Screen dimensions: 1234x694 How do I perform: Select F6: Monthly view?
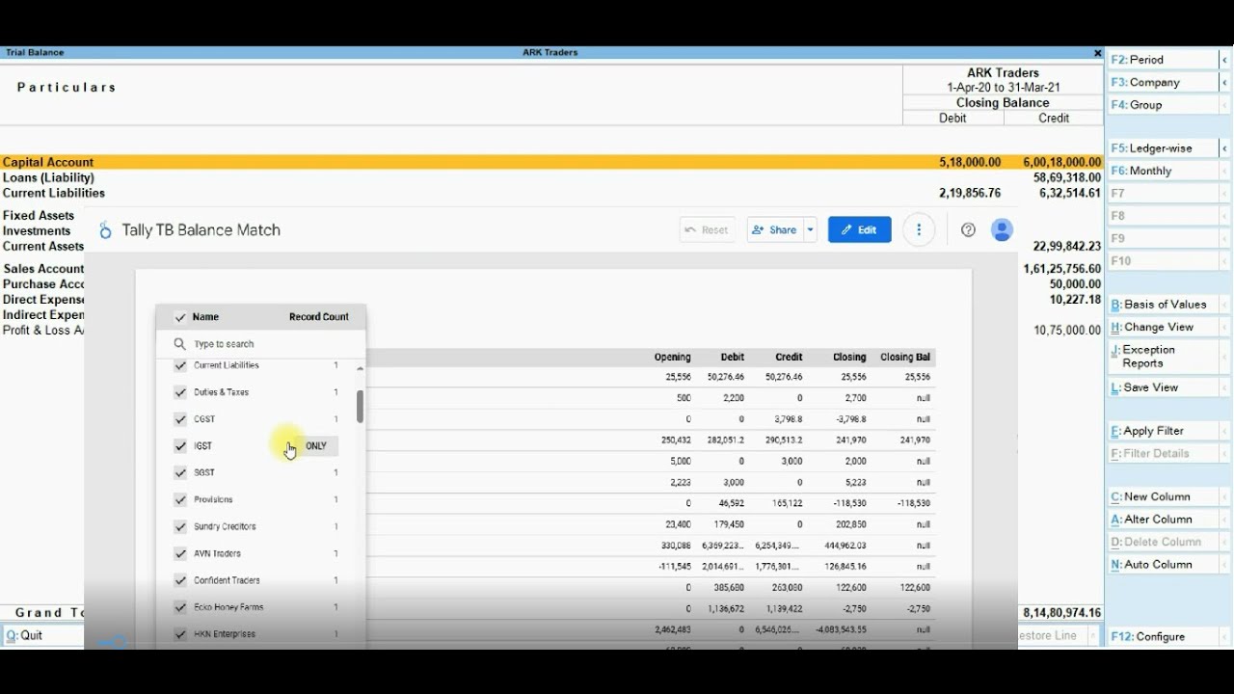tap(1162, 171)
